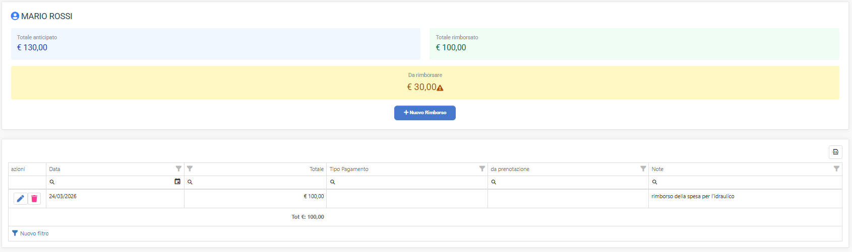Screen dimensions: 852x252
Task: Click the Nuovo Rimborso button
Action: [424, 113]
